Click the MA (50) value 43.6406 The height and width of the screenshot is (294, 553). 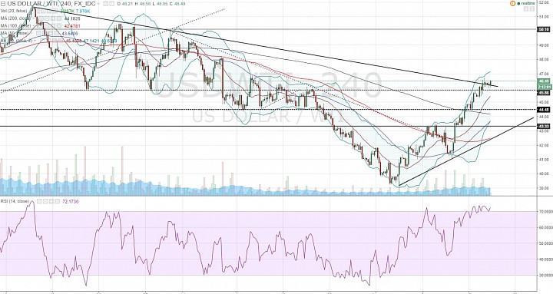(70, 34)
